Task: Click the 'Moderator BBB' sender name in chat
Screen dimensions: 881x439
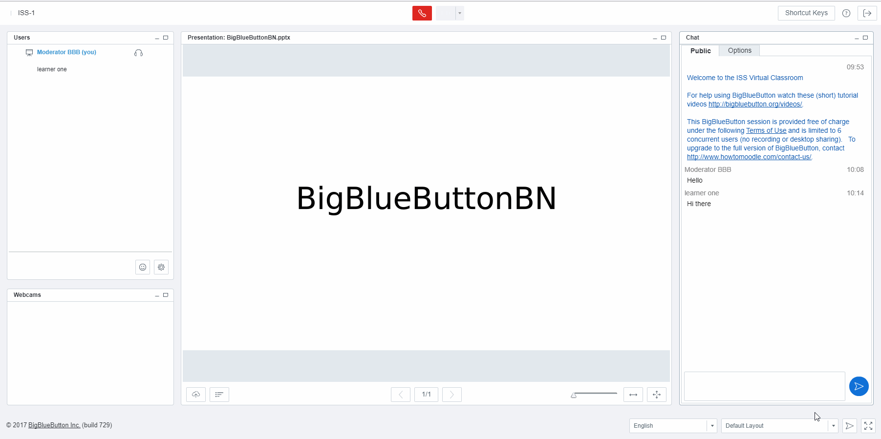Action: [708, 169]
